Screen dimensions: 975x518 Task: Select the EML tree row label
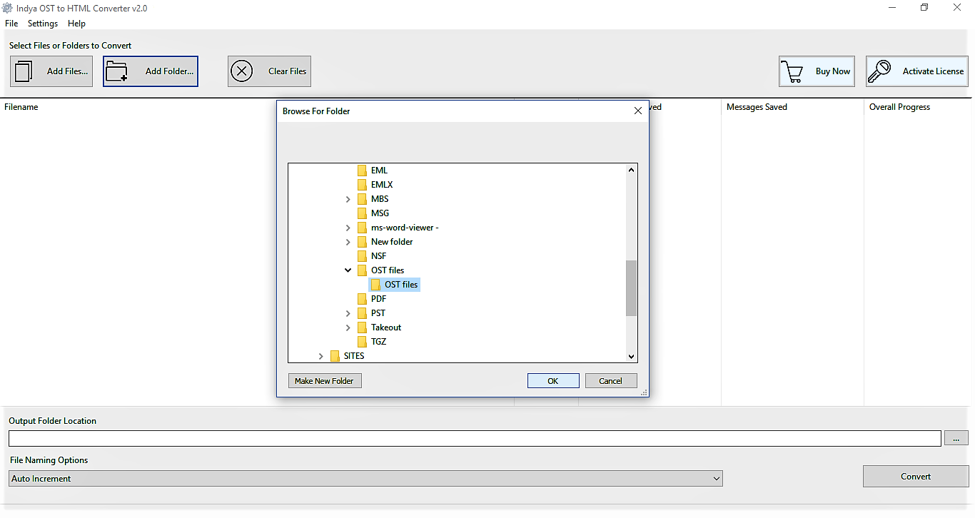(380, 171)
